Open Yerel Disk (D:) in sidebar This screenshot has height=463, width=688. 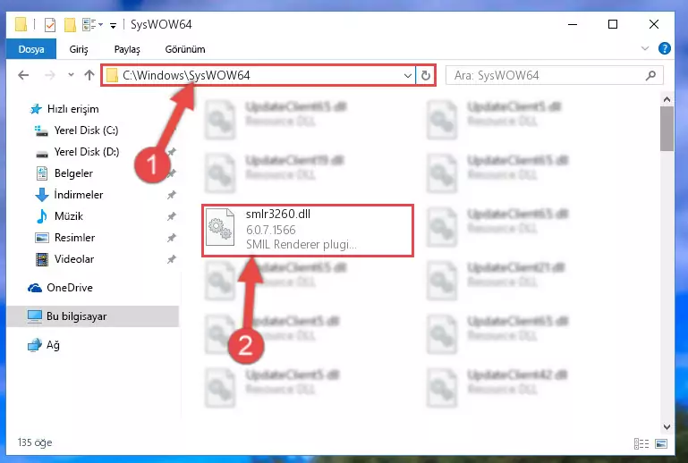87,152
